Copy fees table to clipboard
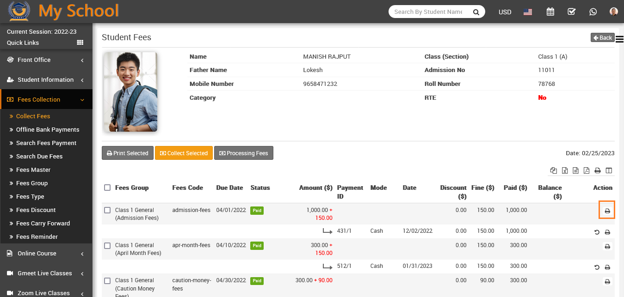The width and height of the screenshot is (624, 297). pos(553,170)
